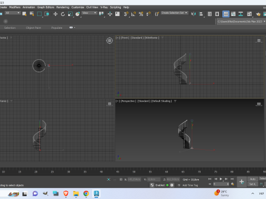Step to previous frame

[x=216, y=179]
